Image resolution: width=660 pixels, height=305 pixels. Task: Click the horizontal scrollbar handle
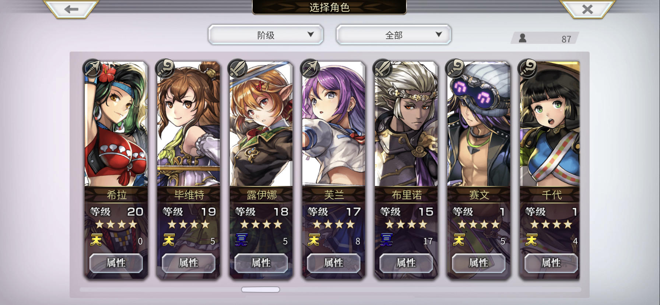(x=260, y=290)
